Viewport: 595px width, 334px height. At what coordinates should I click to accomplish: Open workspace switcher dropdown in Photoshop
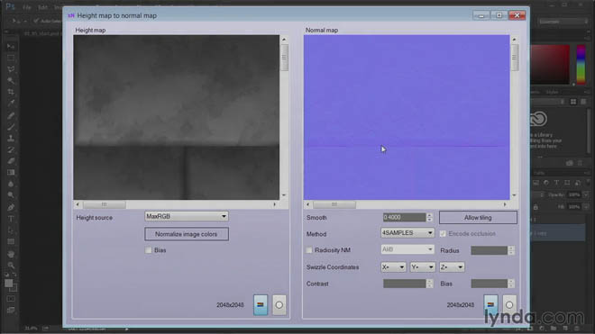[x=563, y=22]
